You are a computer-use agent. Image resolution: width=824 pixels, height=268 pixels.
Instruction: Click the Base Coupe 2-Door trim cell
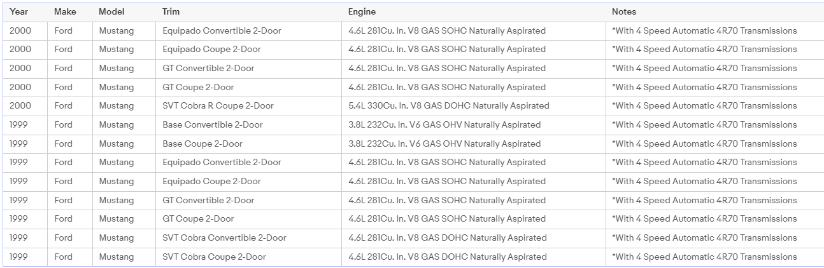pyautogui.click(x=202, y=144)
